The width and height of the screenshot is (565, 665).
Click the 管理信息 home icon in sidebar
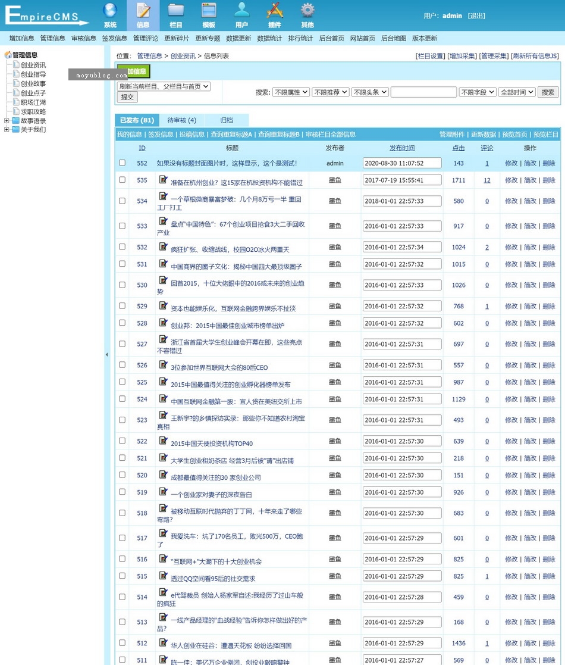pos(8,55)
